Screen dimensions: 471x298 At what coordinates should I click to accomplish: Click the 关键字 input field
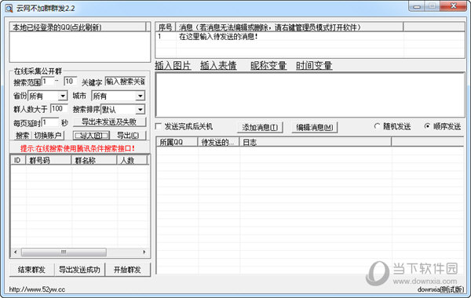click(126, 82)
